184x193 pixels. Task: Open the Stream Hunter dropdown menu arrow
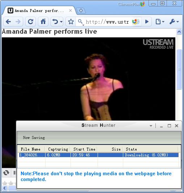[x=151, y=126]
